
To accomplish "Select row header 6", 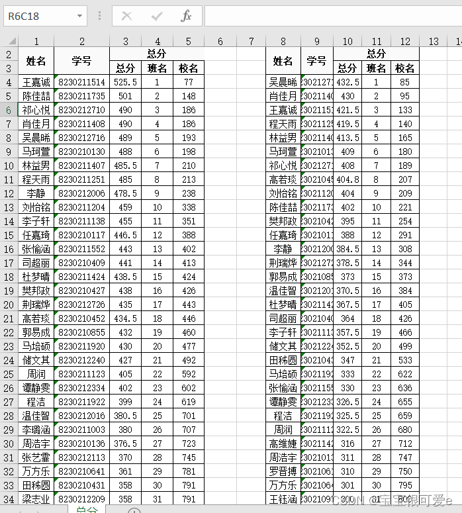I will click(x=9, y=110).
